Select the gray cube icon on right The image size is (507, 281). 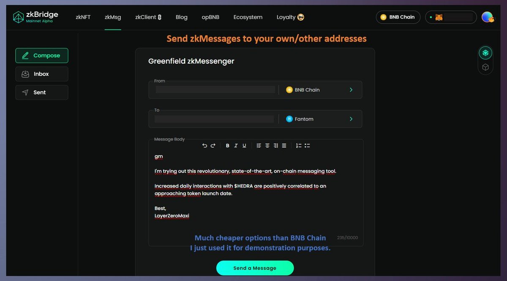(486, 67)
